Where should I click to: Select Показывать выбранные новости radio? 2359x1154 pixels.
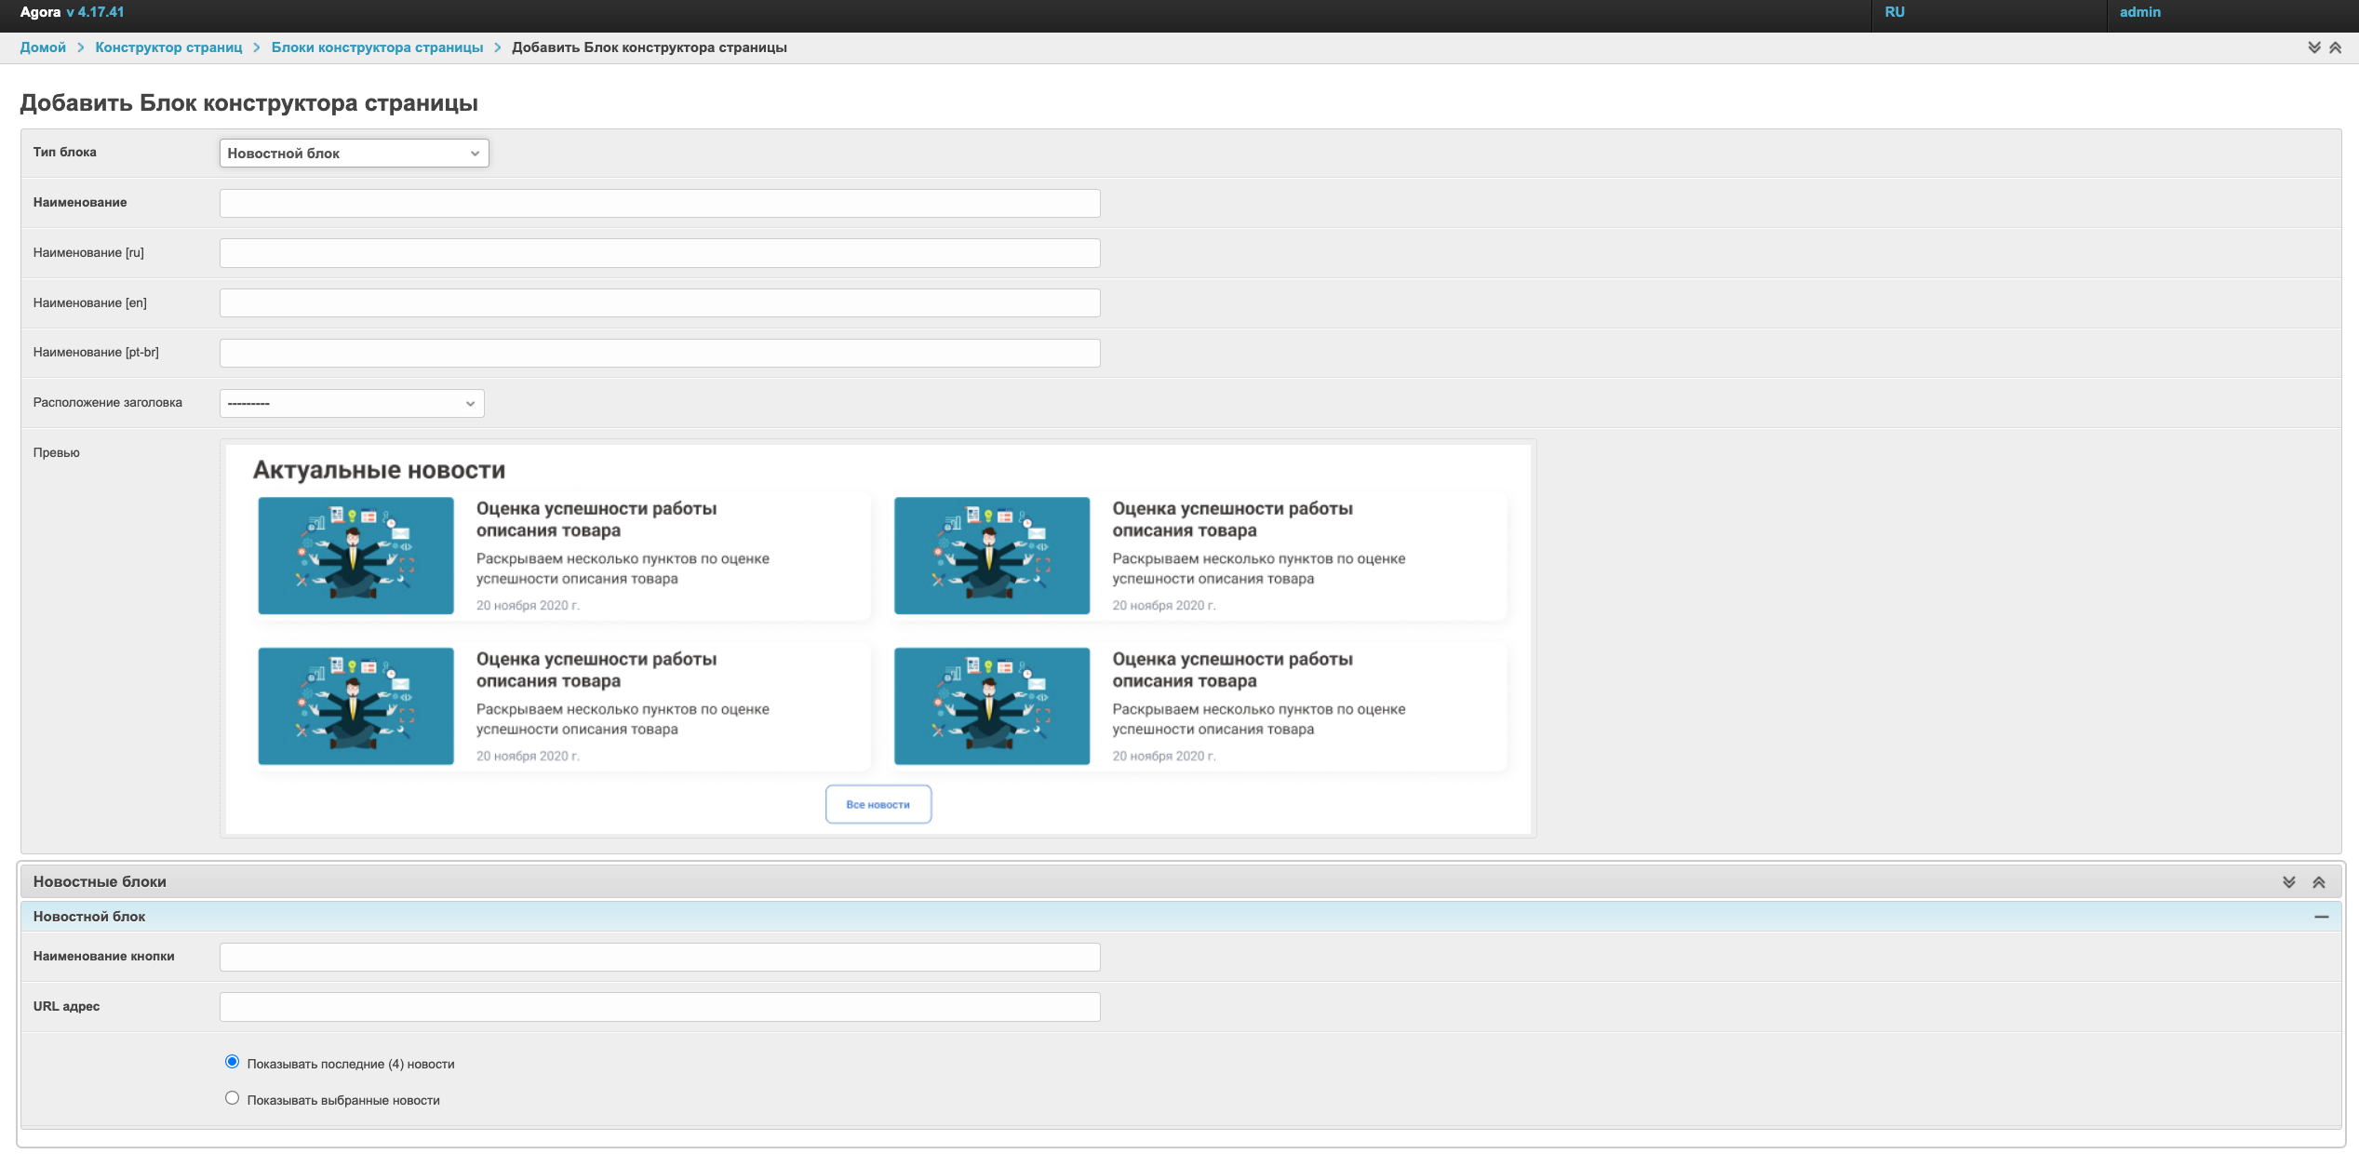pyautogui.click(x=233, y=1098)
